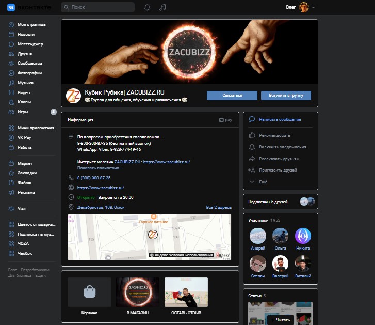Click the Музыка sidebar icon
The width and height of the screenshot is (375, 325).
(11, 83)
